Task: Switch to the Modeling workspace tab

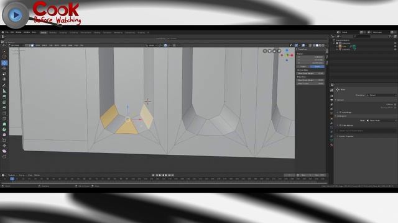Action: tap(53, 33)
